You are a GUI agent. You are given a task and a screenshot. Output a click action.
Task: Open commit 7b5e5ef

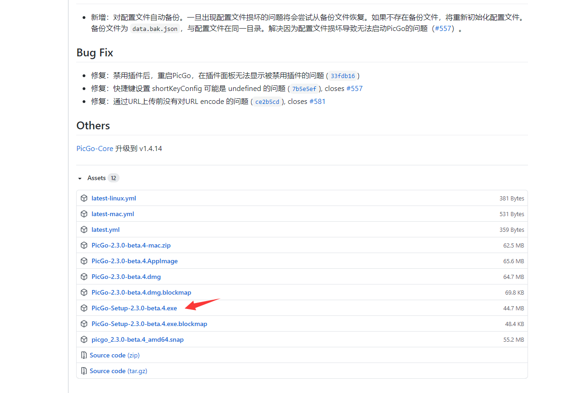tap(304, 89)
